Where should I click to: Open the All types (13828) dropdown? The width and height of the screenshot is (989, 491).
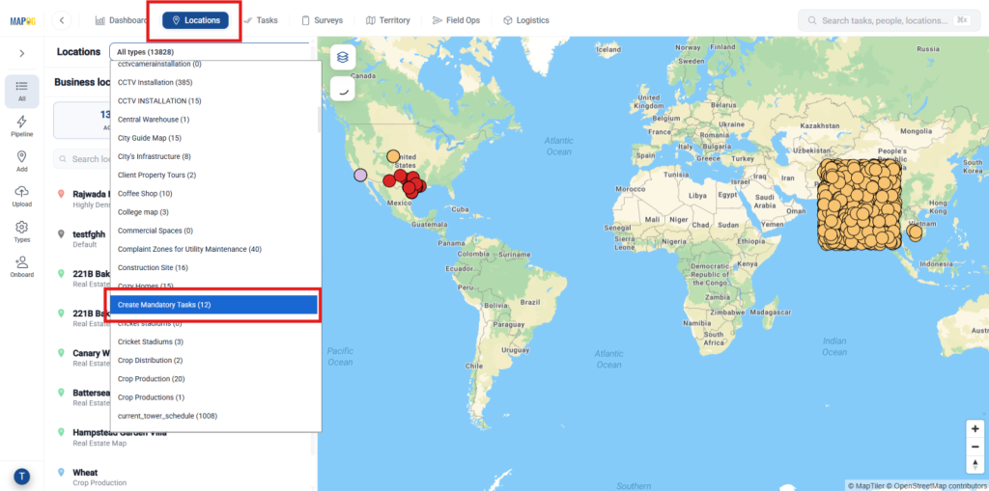coord(212,52)
